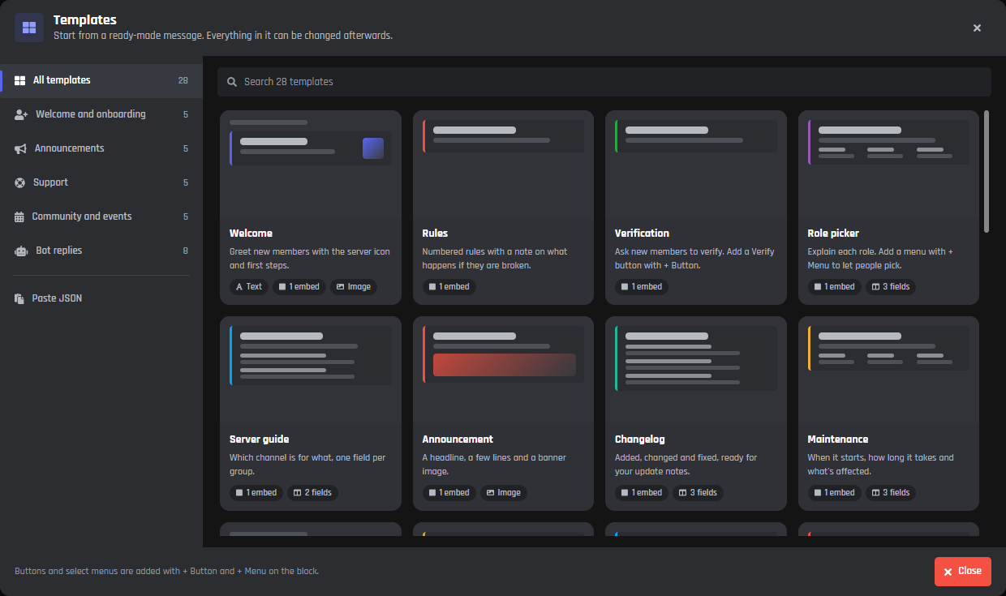Show the Support templates category

[101, 182]
